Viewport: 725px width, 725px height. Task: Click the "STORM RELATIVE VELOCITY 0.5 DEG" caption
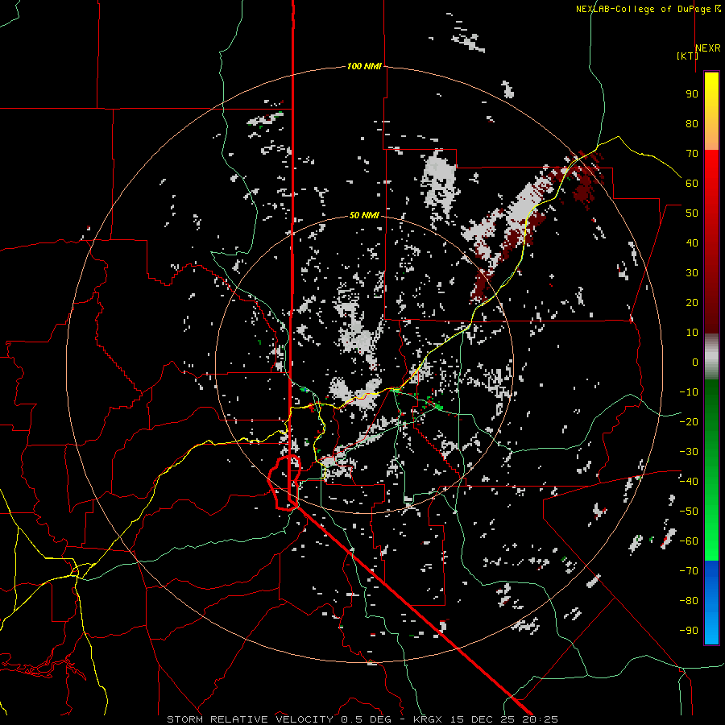point(279,719)
